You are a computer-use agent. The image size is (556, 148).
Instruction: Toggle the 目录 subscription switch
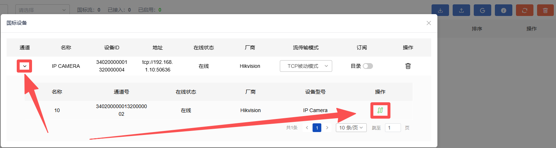coord(368,66)
